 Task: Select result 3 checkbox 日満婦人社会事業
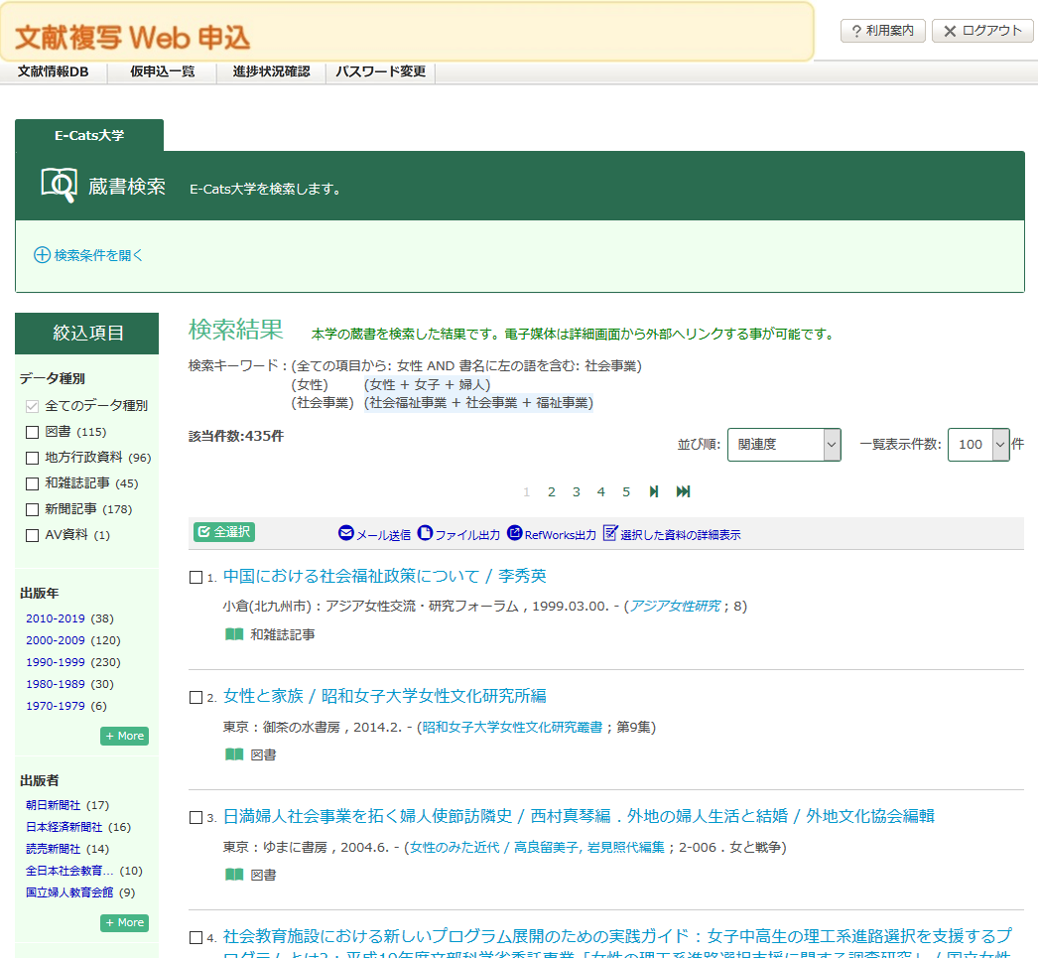click(195, 818)
